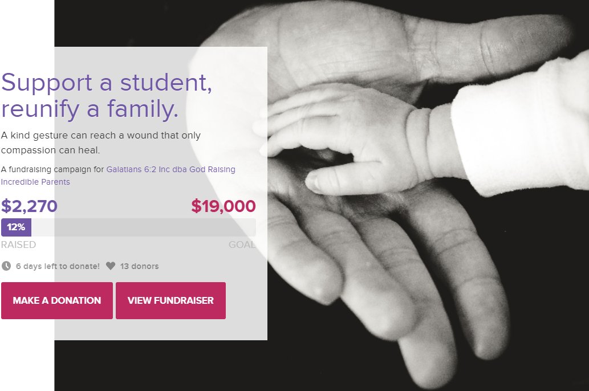589x391 pixels.
Task: Click the clock icon beside days left
Action: (6, 266)
